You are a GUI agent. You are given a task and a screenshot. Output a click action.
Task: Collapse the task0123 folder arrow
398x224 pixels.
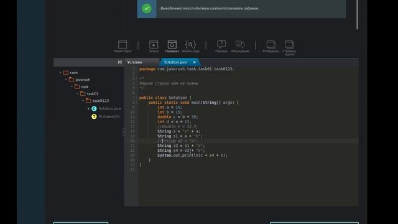83,101
